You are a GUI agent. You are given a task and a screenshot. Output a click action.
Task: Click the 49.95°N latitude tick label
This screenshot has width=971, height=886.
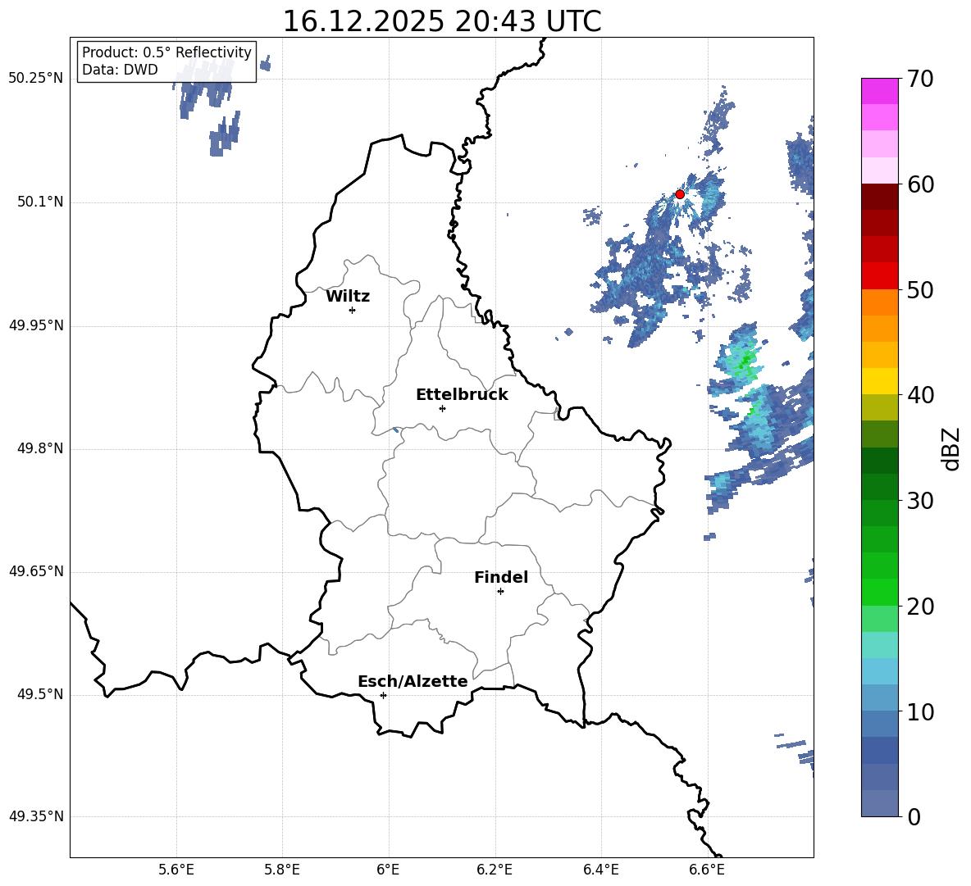36,325
